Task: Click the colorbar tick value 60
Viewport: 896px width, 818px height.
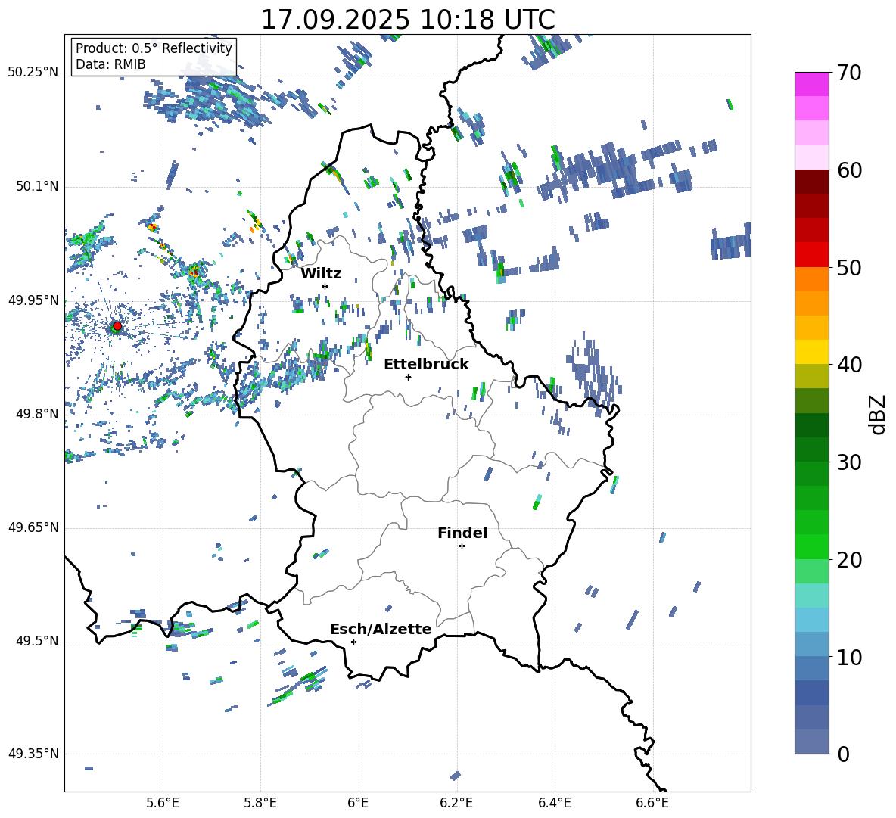Action: point(849,171)
